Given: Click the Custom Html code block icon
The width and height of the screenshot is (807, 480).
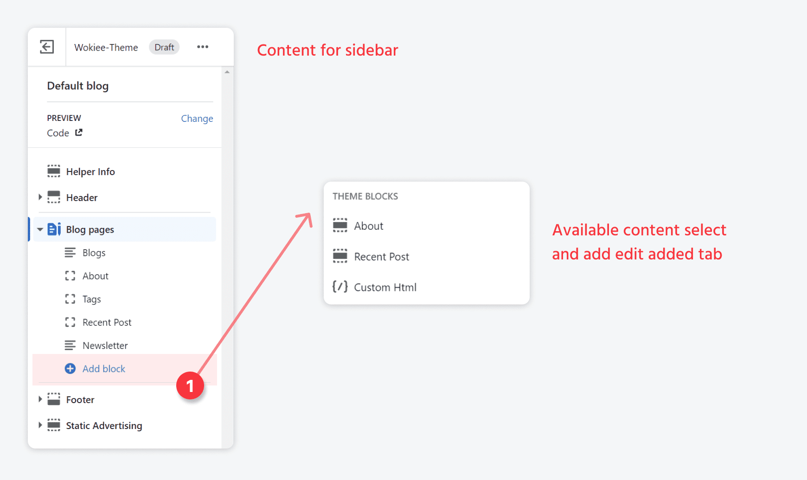Looking at the screenshot, I should pyautogui.click(x=340, y=287).
